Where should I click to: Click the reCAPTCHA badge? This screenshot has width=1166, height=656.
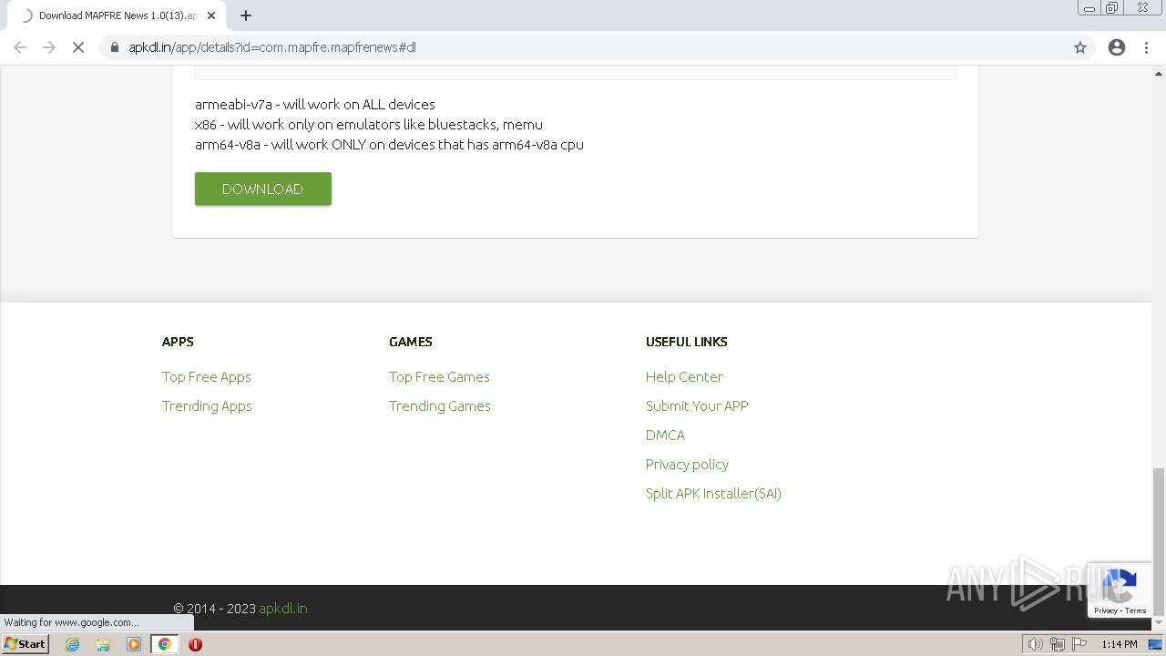pos(1120,589)
